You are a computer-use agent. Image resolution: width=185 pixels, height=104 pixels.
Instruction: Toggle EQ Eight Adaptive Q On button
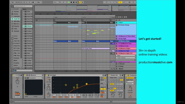[103, 89]
